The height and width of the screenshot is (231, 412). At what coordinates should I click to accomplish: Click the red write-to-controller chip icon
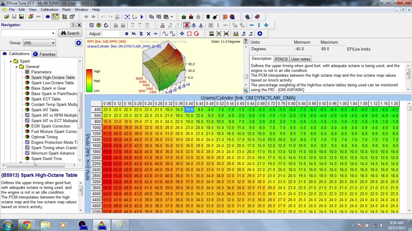191,17
